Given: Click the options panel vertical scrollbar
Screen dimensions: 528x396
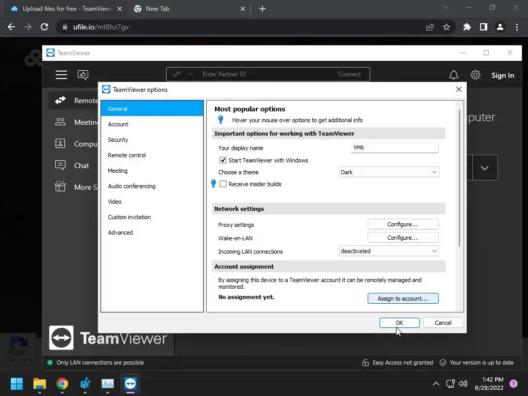Looking at the screenshot, I should pos(459,178).
